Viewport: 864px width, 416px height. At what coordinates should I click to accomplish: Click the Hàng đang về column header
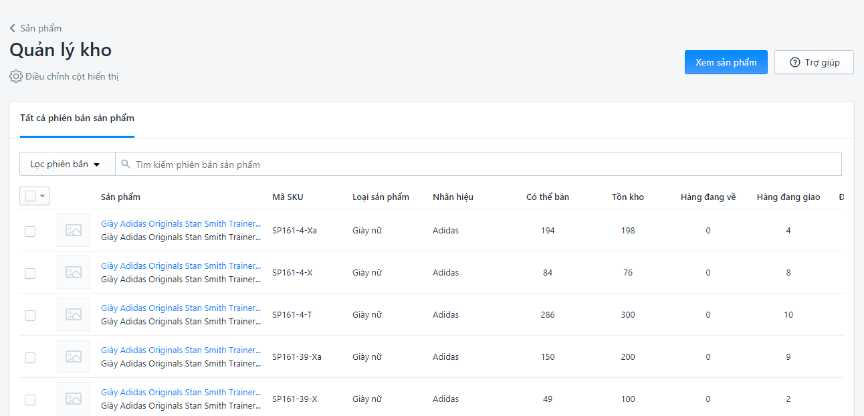708,197
